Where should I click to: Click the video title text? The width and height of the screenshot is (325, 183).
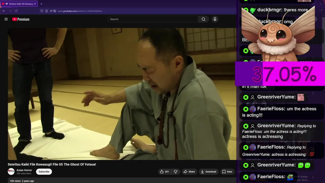click(x=52, y=164)
